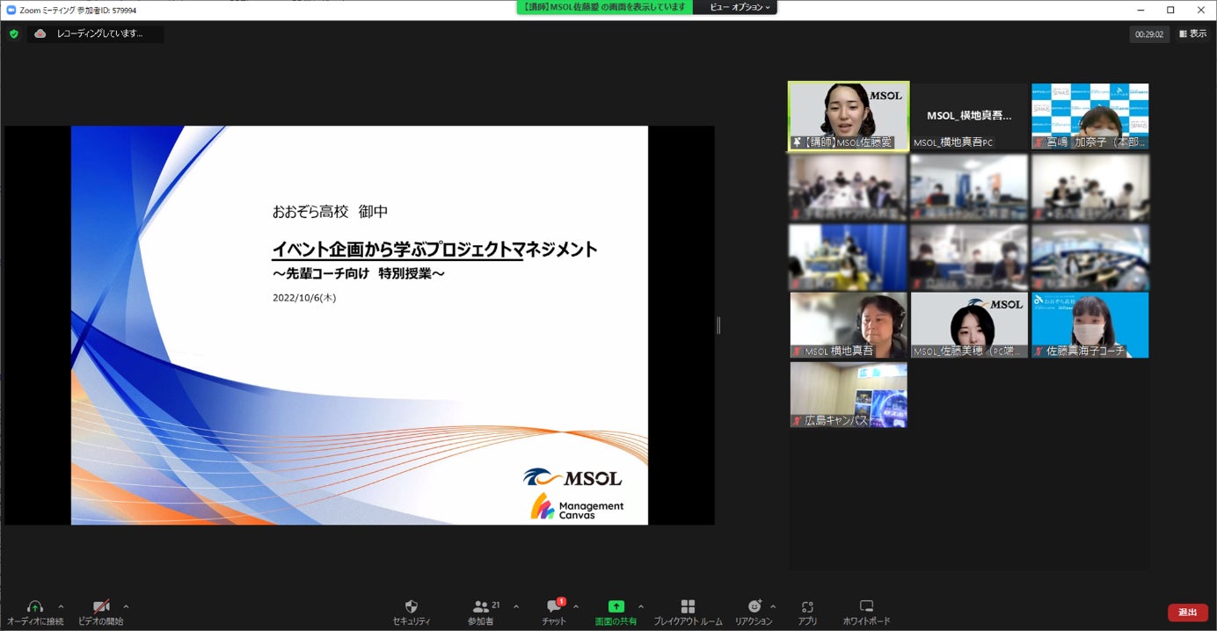
Task: Toggle the 表示 view layout button
Action: [1192, 34]
